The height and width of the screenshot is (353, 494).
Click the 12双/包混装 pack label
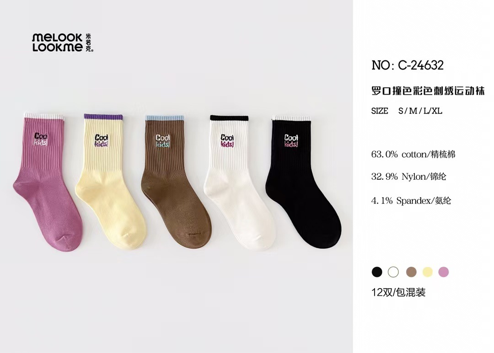click(398, 292)
